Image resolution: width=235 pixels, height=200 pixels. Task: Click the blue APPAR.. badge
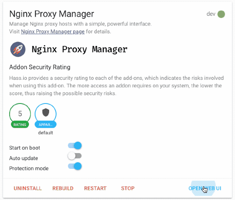click(46, 125)
